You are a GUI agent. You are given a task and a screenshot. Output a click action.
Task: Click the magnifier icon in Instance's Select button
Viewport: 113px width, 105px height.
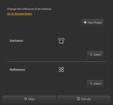[91, 54]
